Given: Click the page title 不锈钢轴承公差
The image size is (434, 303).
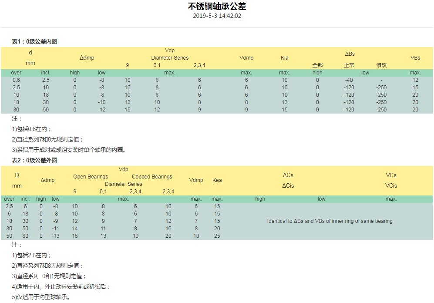Looking at the screenshot, I should pos(217,7).
